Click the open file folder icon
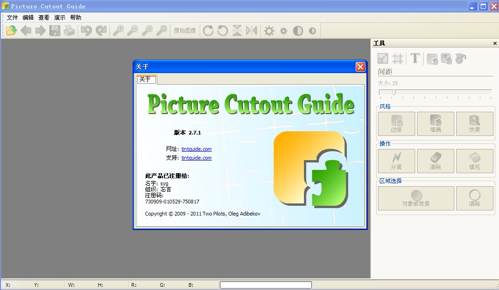Image resolution: width=499 pixels, height=290 pixels. coord(11,31)
